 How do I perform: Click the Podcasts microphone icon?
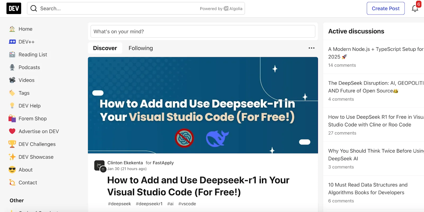12,67
